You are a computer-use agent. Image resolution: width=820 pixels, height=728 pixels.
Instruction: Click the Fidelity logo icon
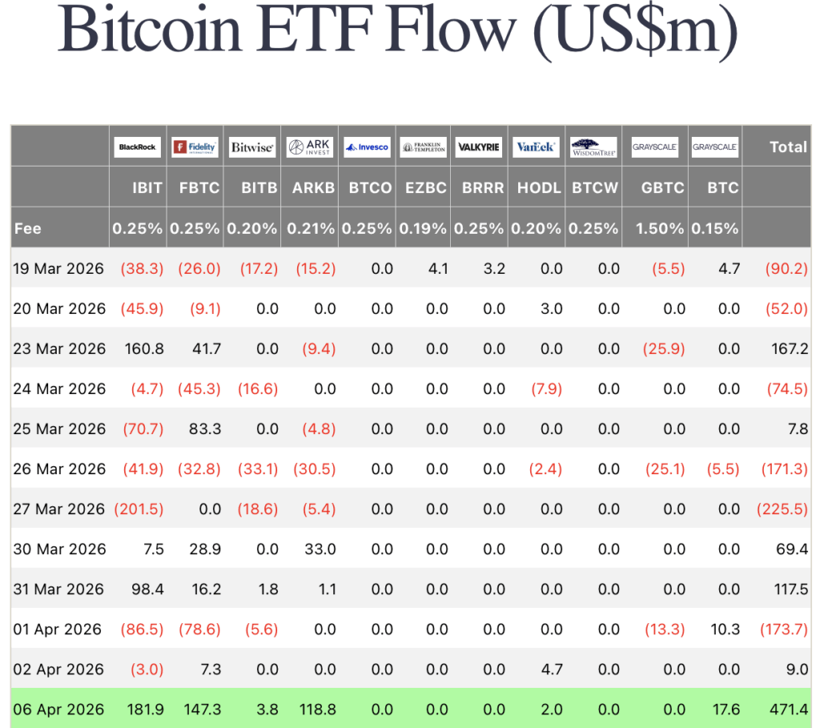[x=195, y=147]
